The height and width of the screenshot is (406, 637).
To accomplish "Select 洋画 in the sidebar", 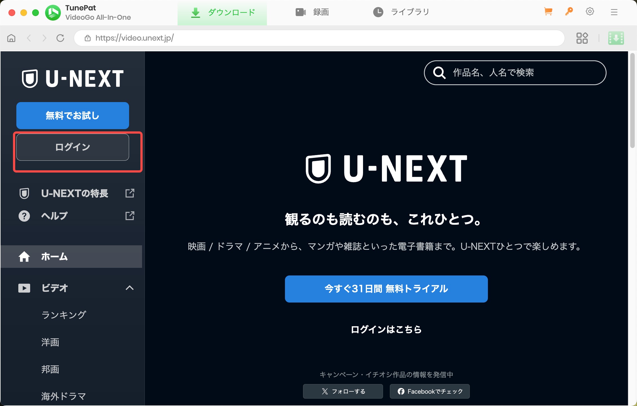I will click(x=50, y=342).
